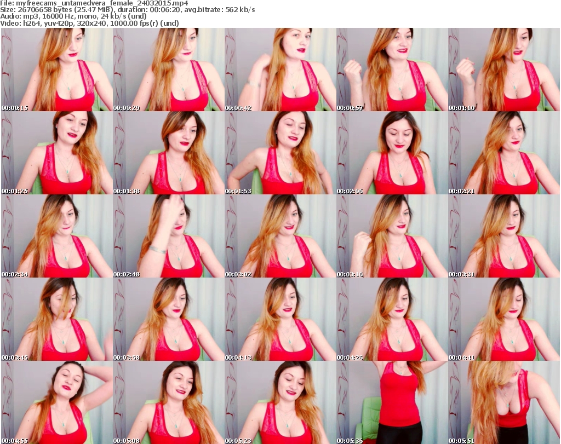
Task: Open the frame stamped 00:02:21
Action: click(x=504, y=153)
